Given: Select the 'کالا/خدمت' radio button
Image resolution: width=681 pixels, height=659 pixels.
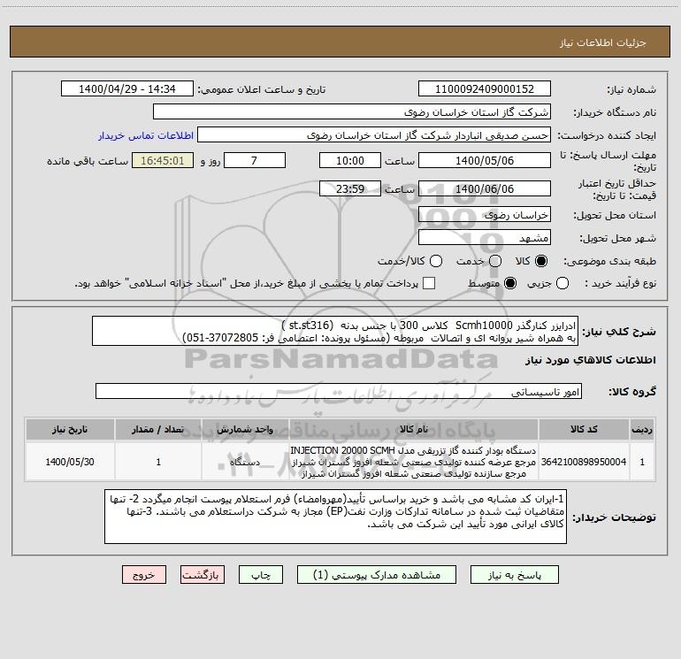Looking at the screenshot, I should coord(436,261).
